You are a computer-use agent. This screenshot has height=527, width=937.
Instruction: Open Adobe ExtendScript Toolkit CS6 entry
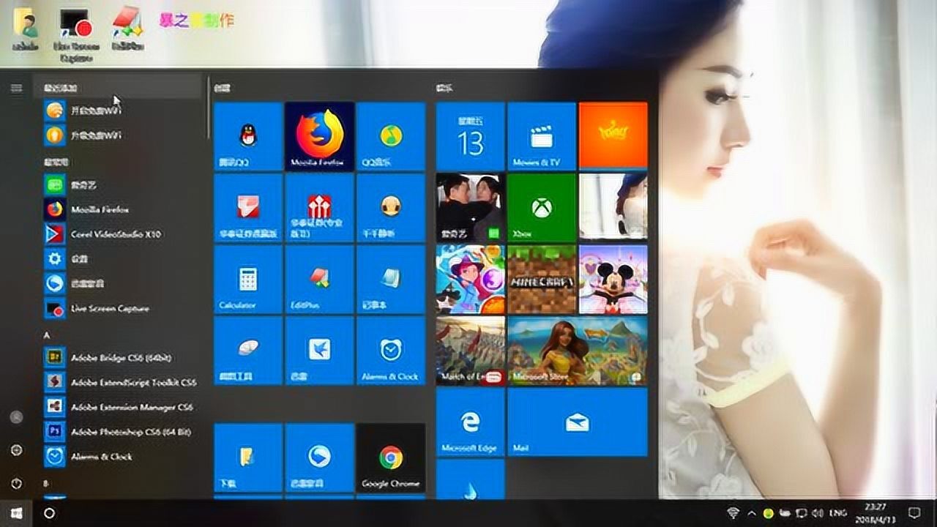click(121, 382)
